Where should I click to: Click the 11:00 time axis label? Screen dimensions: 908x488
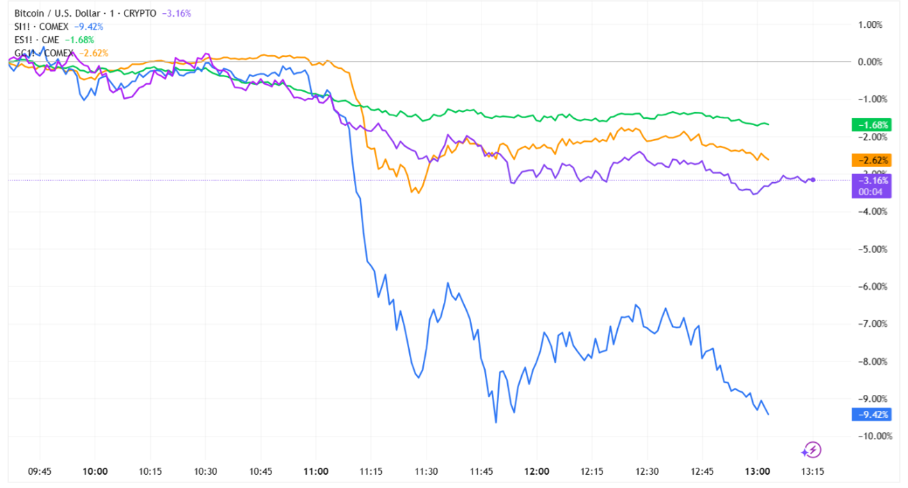click(316, 471)
